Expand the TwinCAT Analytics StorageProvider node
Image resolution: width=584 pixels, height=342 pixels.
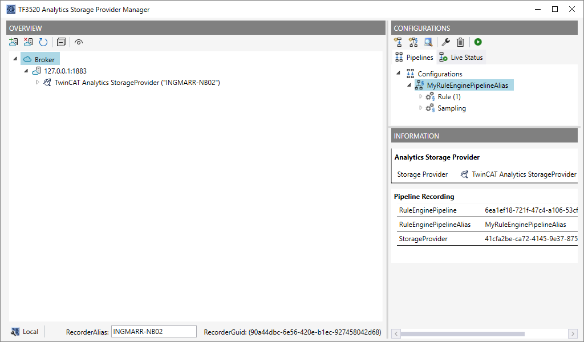(x=37, y=82)
